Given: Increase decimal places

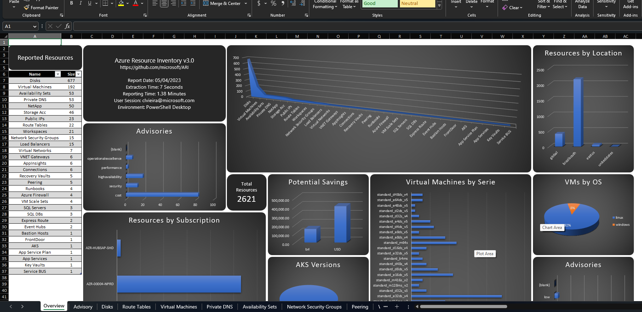Looking at the screenshot, I should coord(293,3).
